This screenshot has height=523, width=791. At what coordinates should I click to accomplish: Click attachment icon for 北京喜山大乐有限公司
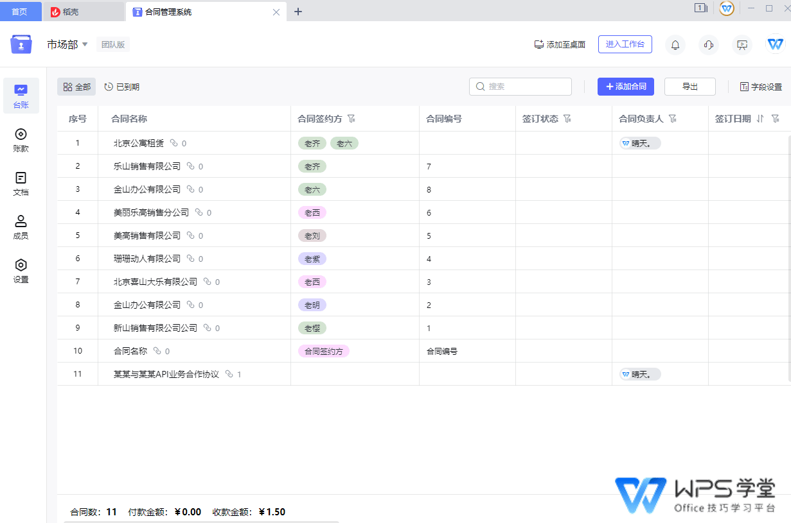point(207,282)
